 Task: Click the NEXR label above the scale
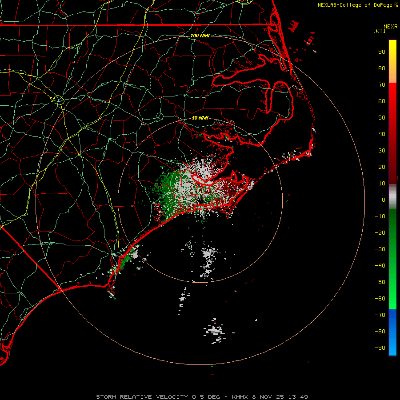tap(390, 27)
